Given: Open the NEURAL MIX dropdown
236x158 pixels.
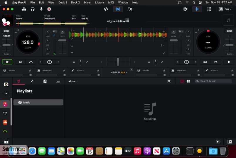Looking at the screenshot, I should tap(119, 73).
